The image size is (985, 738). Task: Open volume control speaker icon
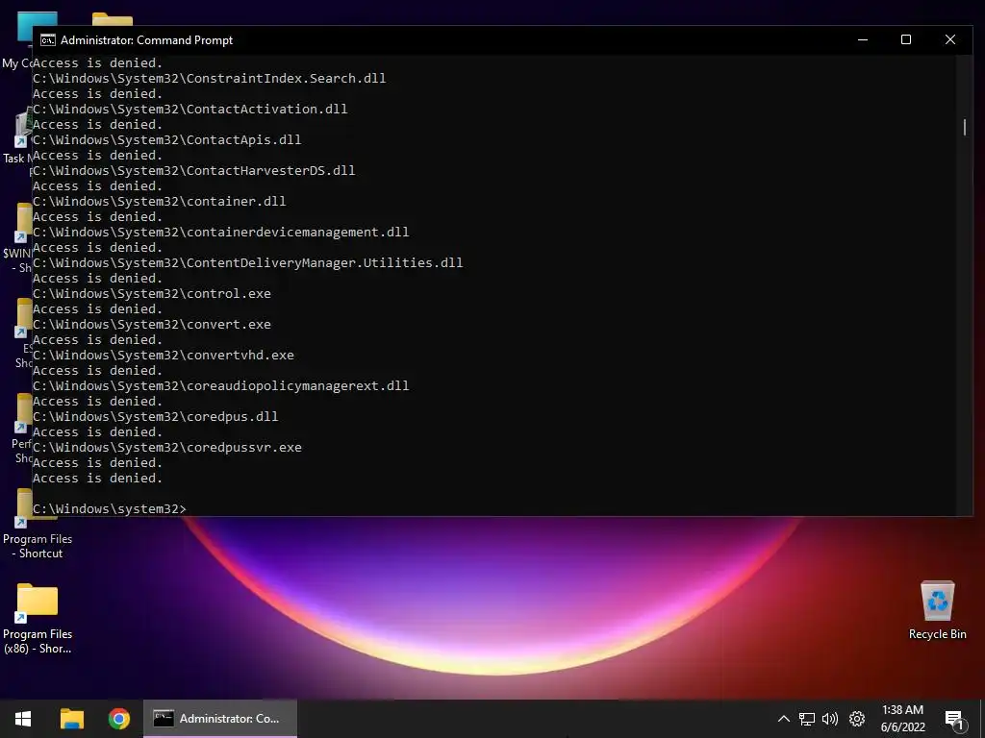tap(830, 719)
